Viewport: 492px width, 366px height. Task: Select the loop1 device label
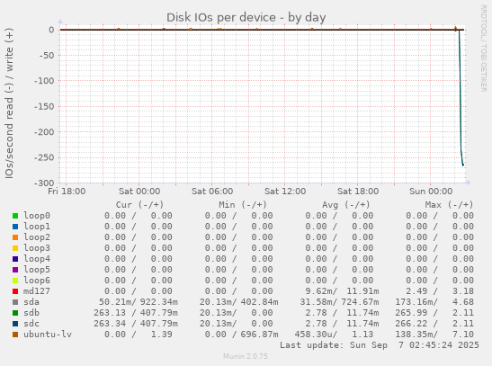pos(37,227)
